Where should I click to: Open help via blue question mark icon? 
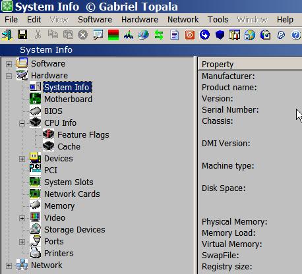295,35
